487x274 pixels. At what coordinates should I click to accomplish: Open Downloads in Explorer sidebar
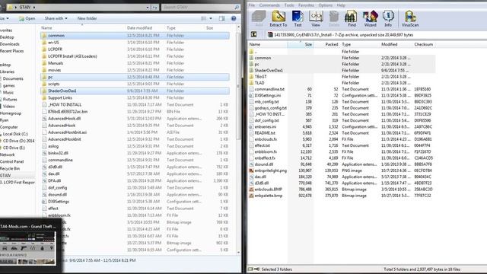(10, 44)
